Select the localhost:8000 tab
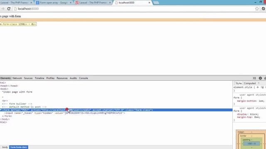The height and width of the screenshot is (149, 266). click(x=132, y=3)
